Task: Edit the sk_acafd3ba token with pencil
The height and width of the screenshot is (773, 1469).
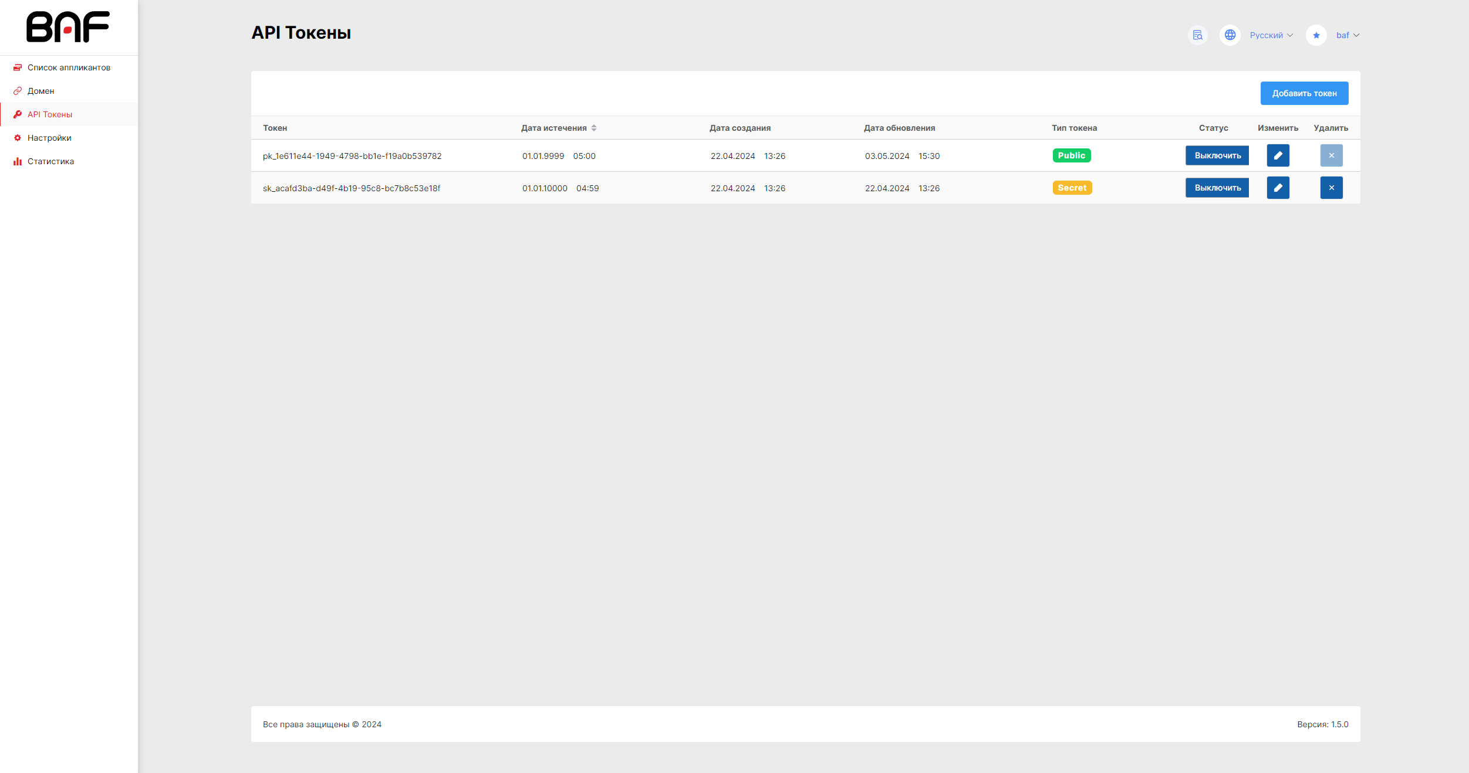Action: pyautogui.click(x=1278, y=188)
